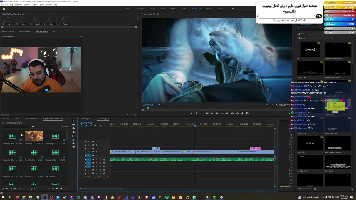Select the Track Select Forward tool
This screenshot has width=356, height=200.
73,125
